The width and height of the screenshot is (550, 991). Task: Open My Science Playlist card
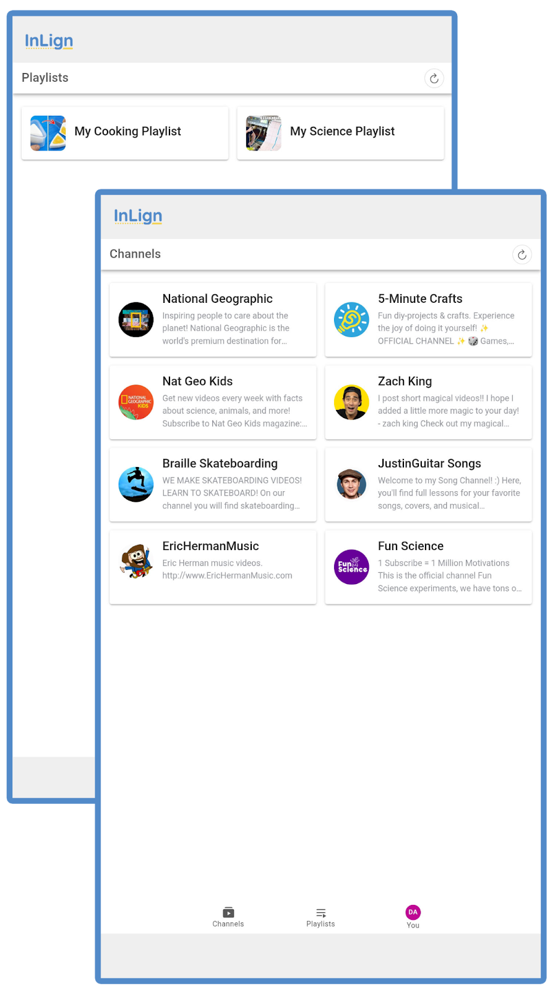coord(340,133)
